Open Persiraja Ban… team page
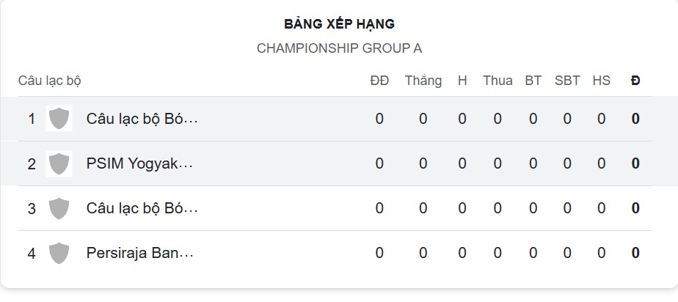This screenshot has height=302, width=678. click(x=139, y=253)
